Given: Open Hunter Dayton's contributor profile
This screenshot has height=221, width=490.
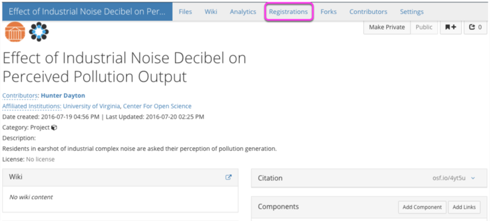Looking at the screenshot, I should (x=63, y=96).
